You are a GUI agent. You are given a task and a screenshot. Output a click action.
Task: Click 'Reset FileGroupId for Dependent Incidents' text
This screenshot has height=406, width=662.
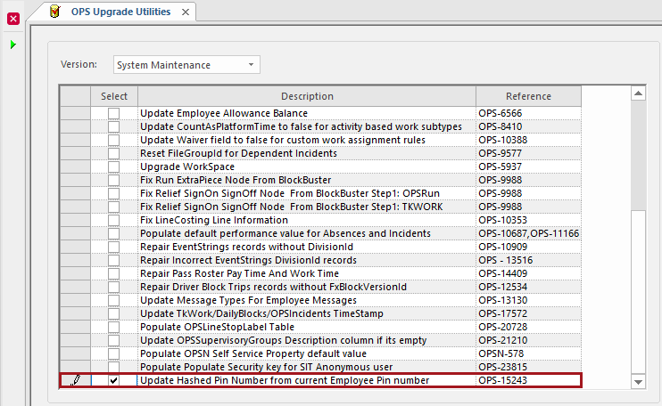tap(238, 153)
